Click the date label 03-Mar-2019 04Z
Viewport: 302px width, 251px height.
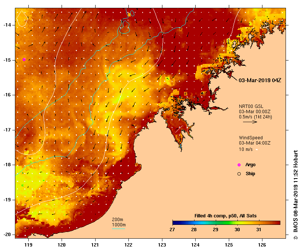260,80
